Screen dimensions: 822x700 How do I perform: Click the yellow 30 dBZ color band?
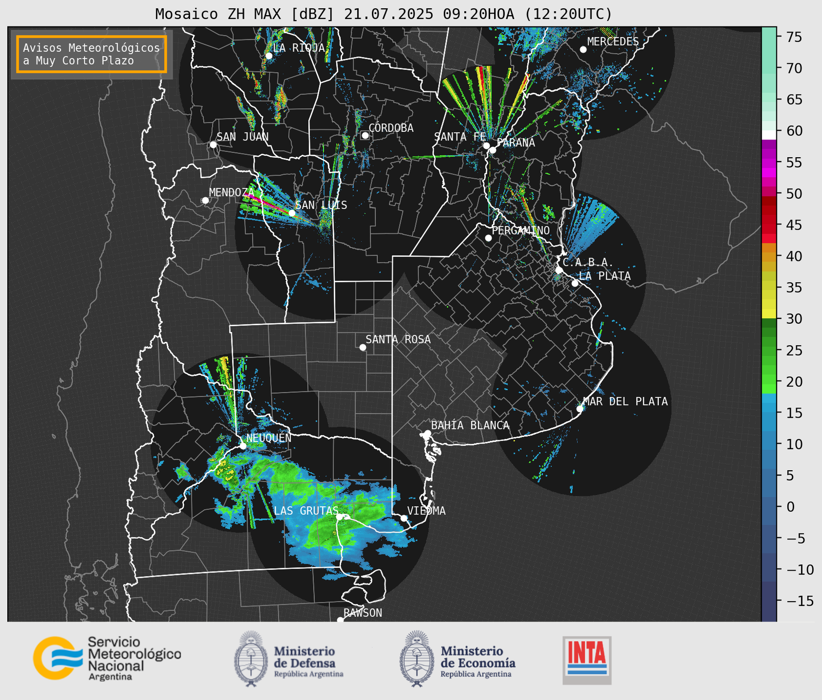pos(769,314)
